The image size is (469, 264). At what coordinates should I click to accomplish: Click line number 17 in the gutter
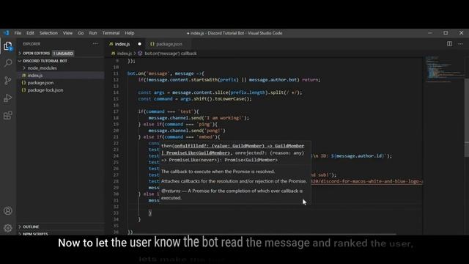pyautogui.click(x=116, y=111)
